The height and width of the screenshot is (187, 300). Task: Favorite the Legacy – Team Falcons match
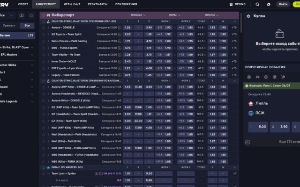click(44, 75)
